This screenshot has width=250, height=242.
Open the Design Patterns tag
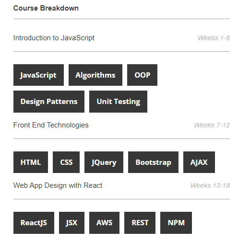[x=49, y=102]
